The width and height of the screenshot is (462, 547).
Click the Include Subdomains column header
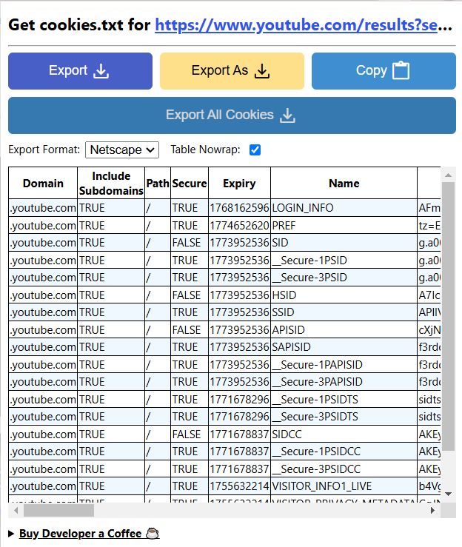coord(111,183)
